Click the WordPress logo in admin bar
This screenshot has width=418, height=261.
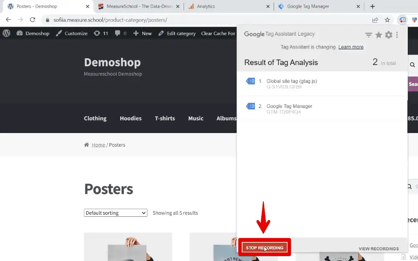[6, 33]
